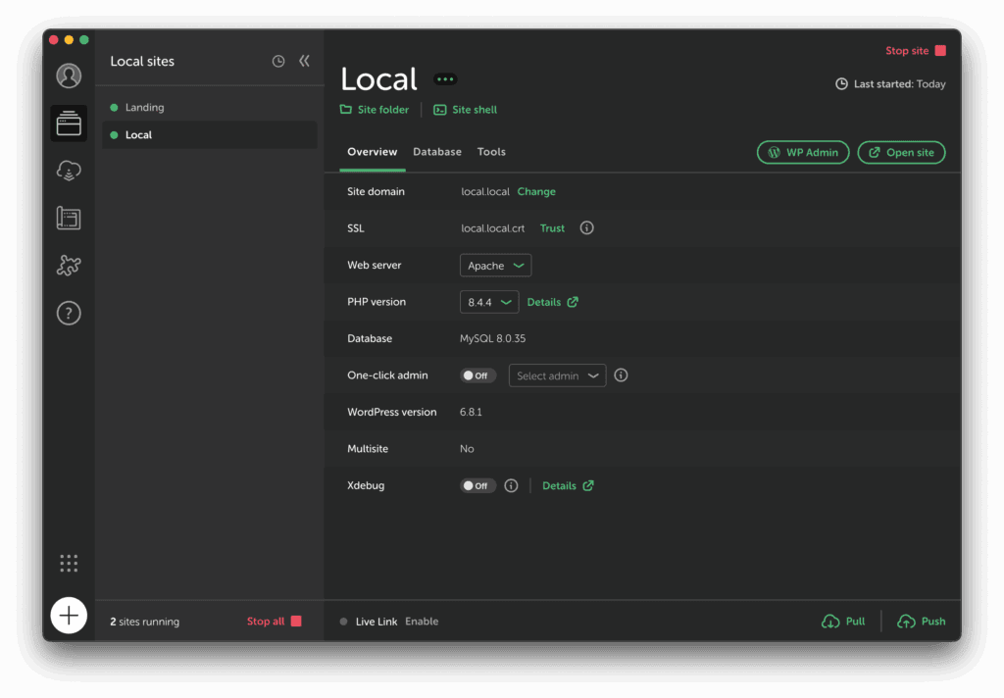The image size is (1004, 698).
Task: Select the Local site in list
Action: pyautogui.click(x=210, y=134)
